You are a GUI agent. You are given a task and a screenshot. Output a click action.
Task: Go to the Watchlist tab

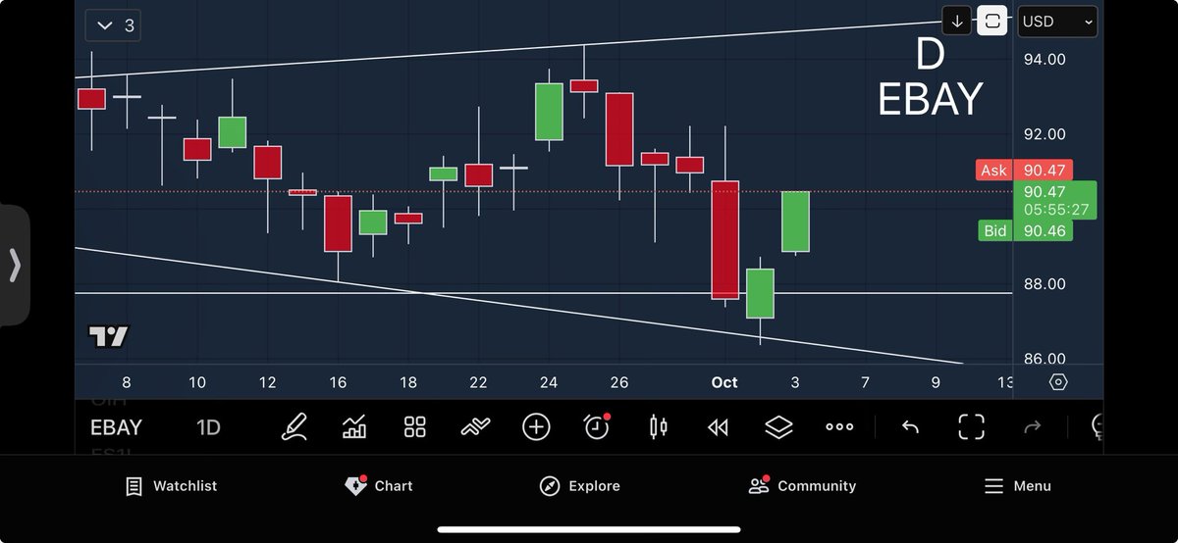(x=172, y=486)
